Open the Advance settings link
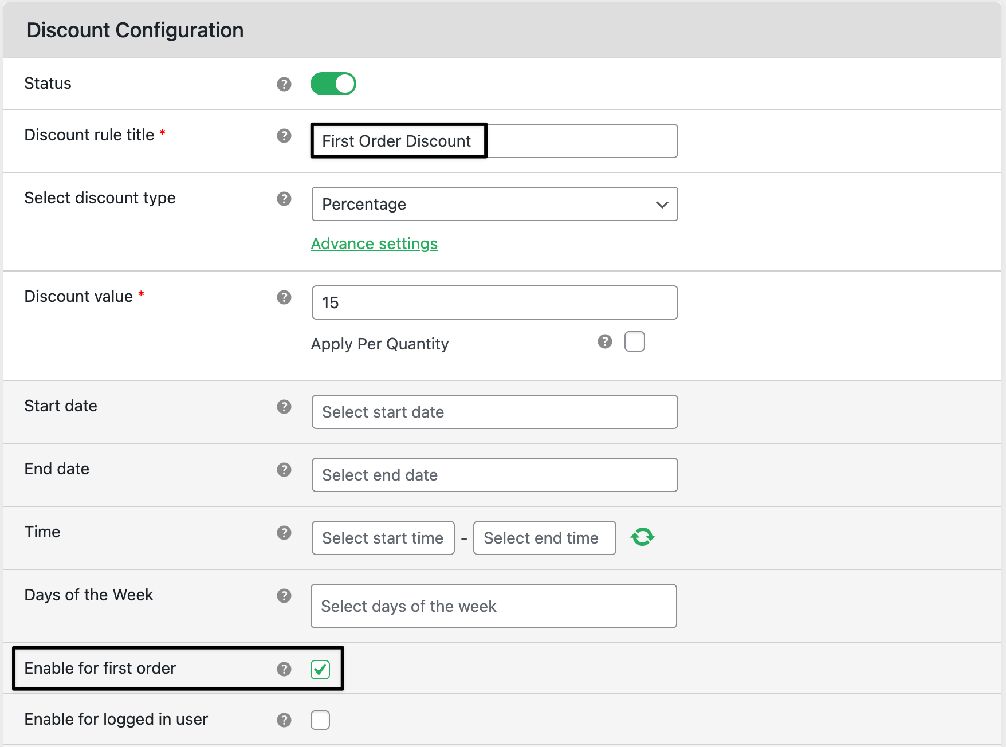The image size is (1006, 747). pyautogui.click(x=374, y=244)
